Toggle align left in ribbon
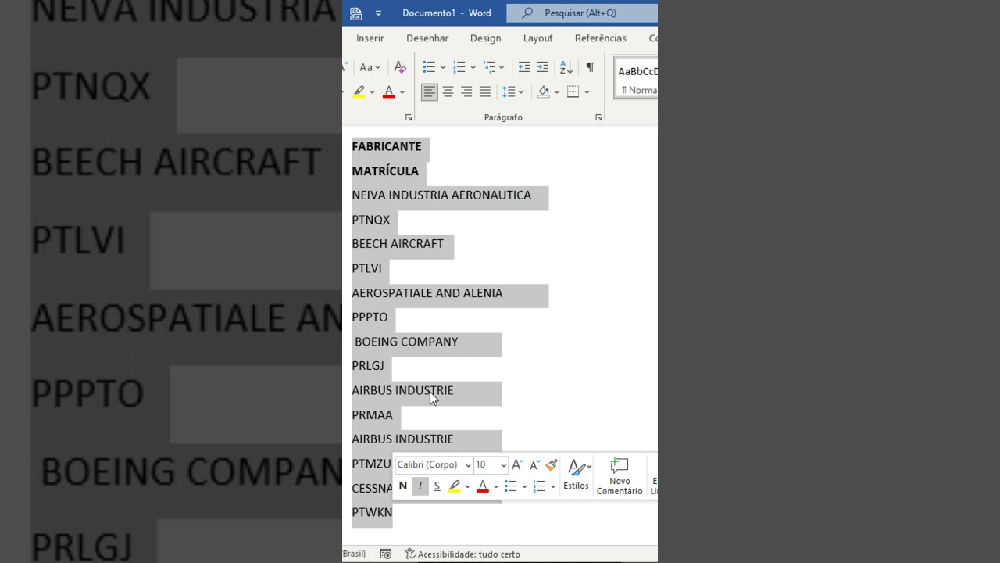This screenshot has width=1000, height=563. tap(430, 92)
